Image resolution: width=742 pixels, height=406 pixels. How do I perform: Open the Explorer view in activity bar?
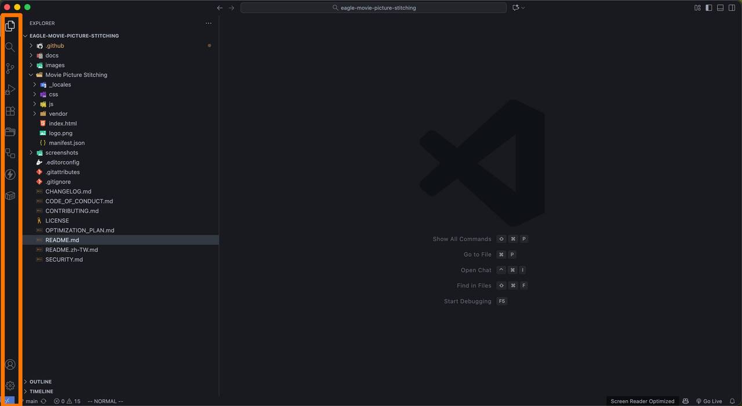tap(10, 26)
